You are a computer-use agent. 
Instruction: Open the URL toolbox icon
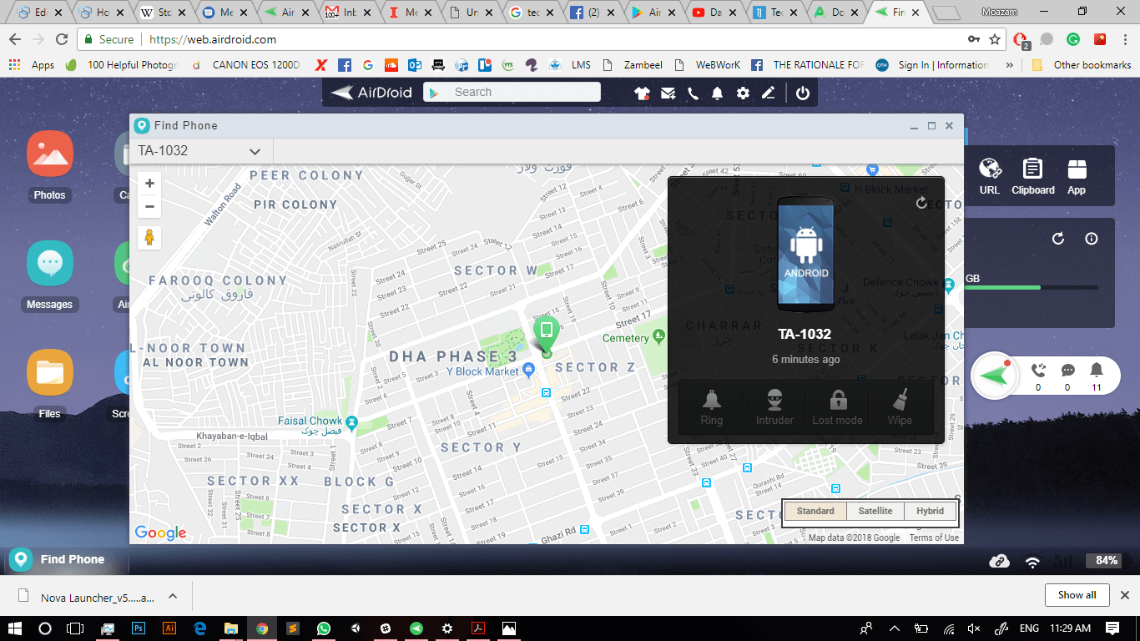point(990,169)
